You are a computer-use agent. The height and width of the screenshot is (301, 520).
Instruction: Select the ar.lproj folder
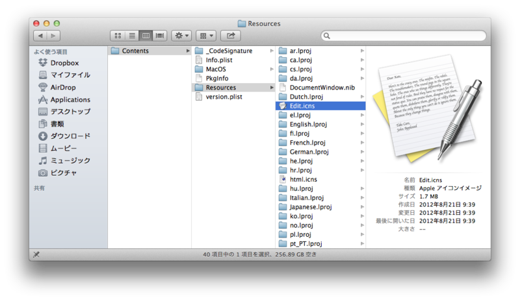tap(320, 51)
